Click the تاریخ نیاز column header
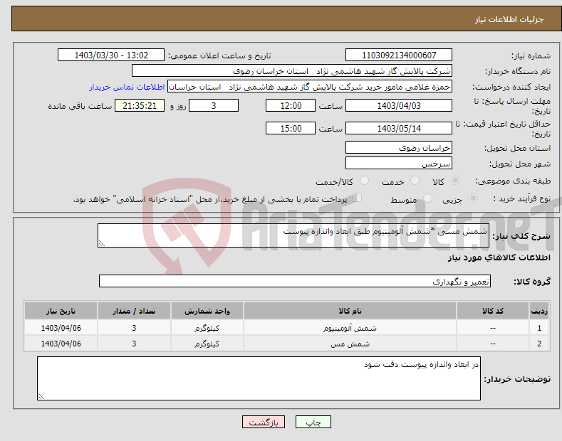Screen dimensions: 562x441 tap(61, 311)
